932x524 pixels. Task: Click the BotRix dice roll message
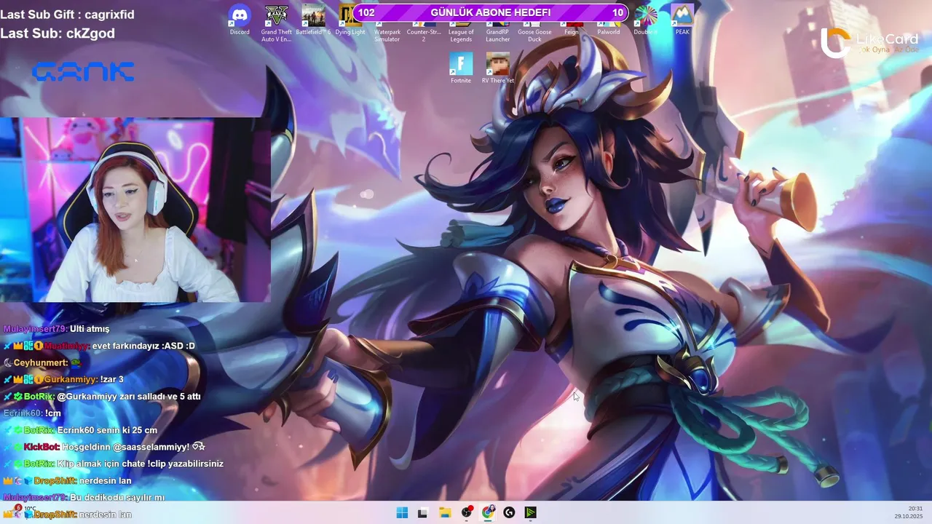(x=102, y=397)
